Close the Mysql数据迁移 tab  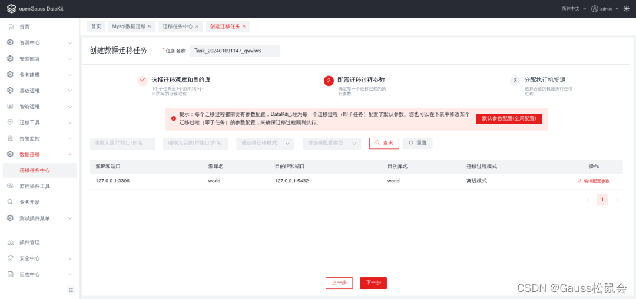click(149, 26)
